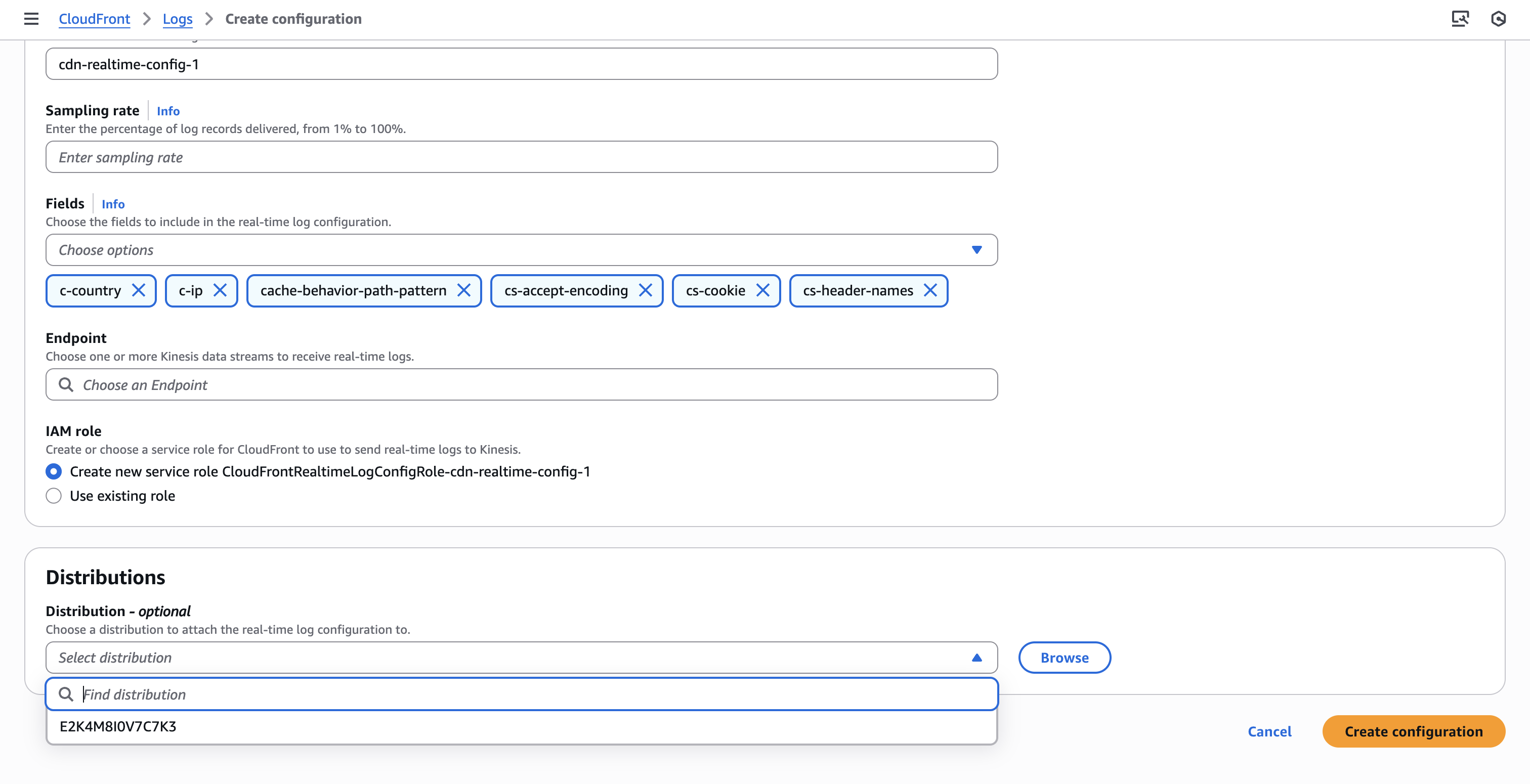The width and height of the screenshot is (1530, 784).
Task: Select the Use existing role option
Action: pos(54,495)
